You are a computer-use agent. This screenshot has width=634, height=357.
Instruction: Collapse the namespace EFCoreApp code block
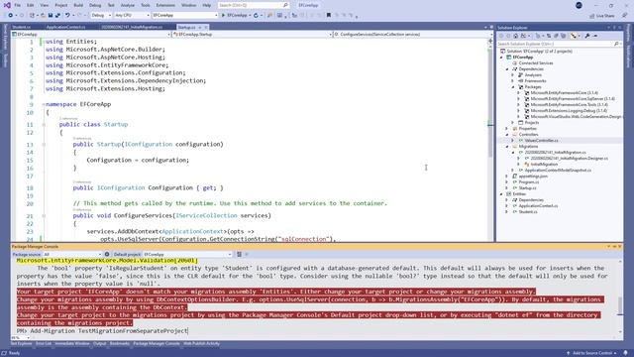tap(44, 104)
